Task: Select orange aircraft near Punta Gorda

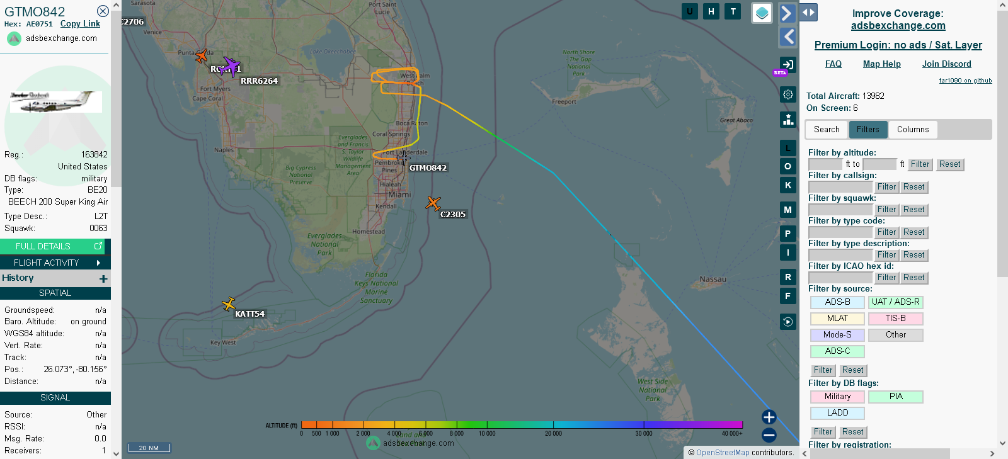Action: coord(202,56)
